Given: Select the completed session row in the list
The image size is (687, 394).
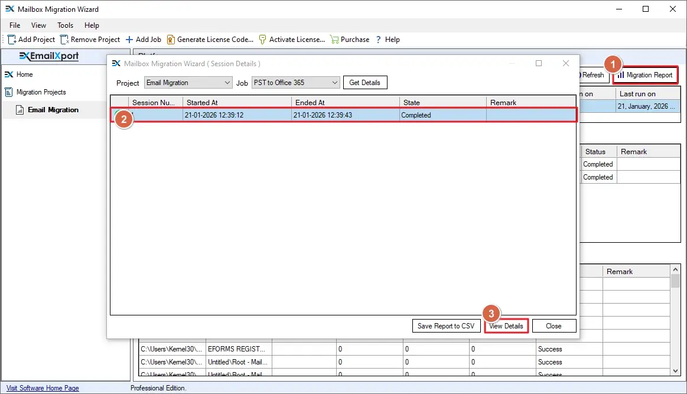Looking at the screenshot, I should click(x=343, y=115).
